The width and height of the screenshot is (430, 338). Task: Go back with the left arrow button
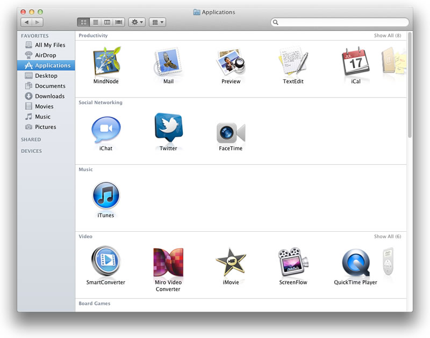coord(26,23)
